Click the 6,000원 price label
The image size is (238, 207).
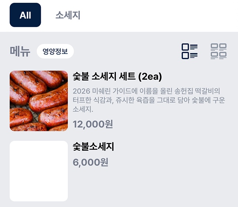point(90,162)
